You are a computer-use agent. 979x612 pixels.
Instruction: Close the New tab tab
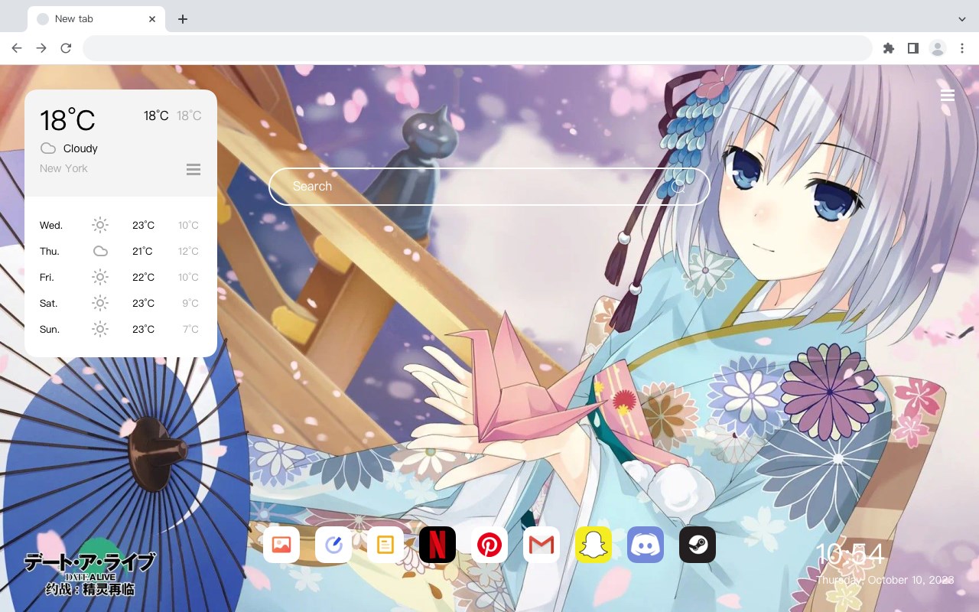[x=153, y=19]
